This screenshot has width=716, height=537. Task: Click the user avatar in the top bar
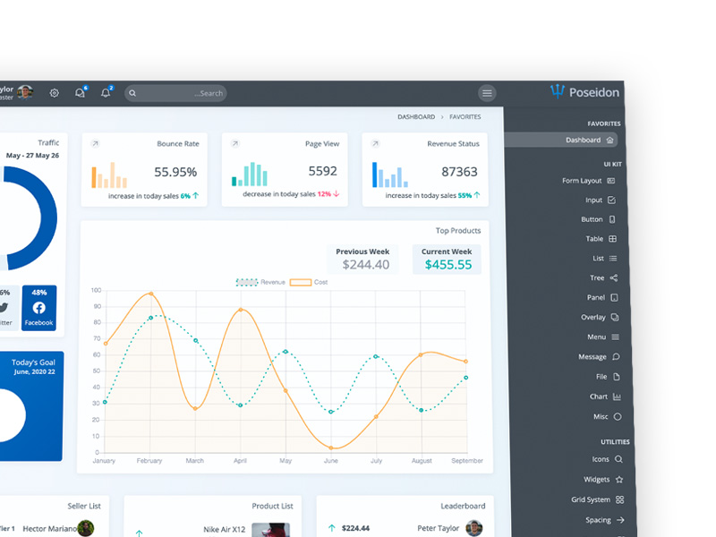pyautogui.click(x=25, y=92)
